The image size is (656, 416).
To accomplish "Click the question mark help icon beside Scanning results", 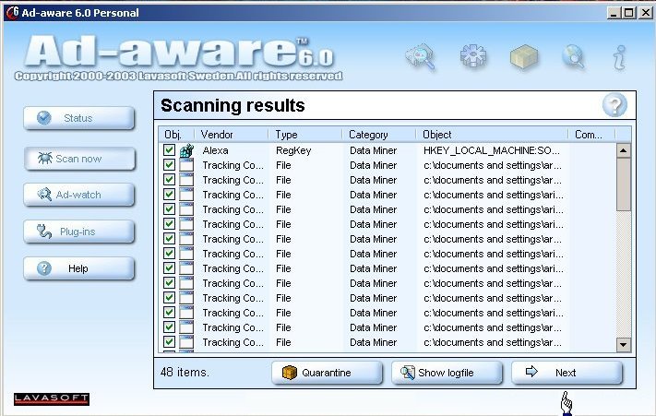I will point(614,105).
